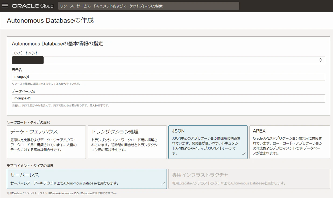This screenshot has width=333, height=198.
Task: Select the データ・ウェアハウス workload card
Action: (x=46, y=142)
